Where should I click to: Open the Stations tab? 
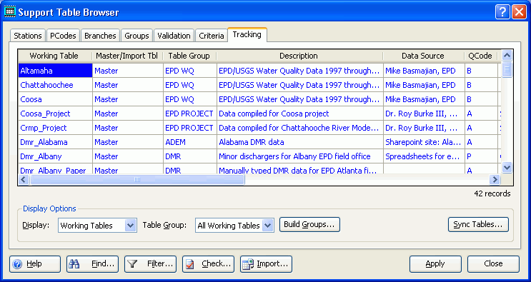point(28,36)
